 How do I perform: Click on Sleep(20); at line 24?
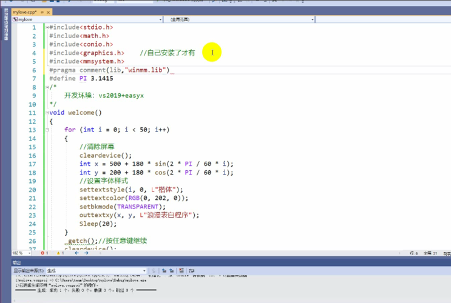pyautogui.click(x=98, y=224)
